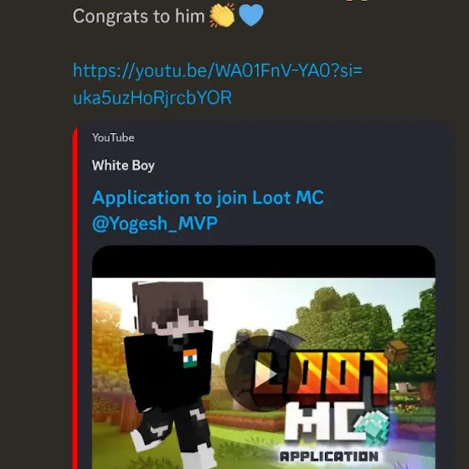This screenshot has width=469, height=469.
Task: Click the YouTube provider label
Action: (113, 137)
